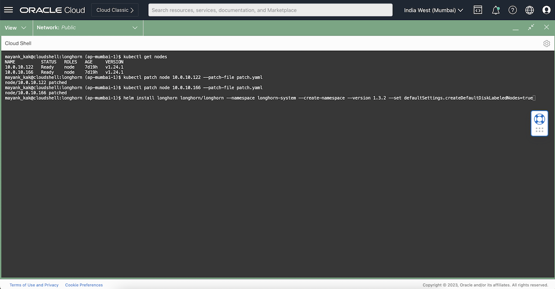Click the Cloud Shell title label

point(18,43)
